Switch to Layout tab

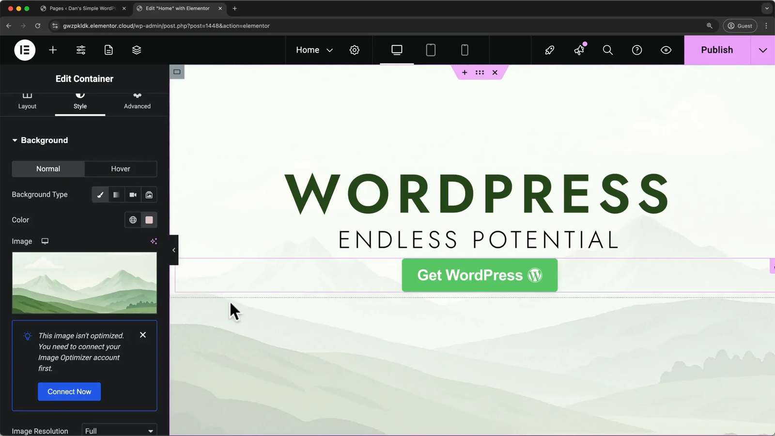coord(27,102)
